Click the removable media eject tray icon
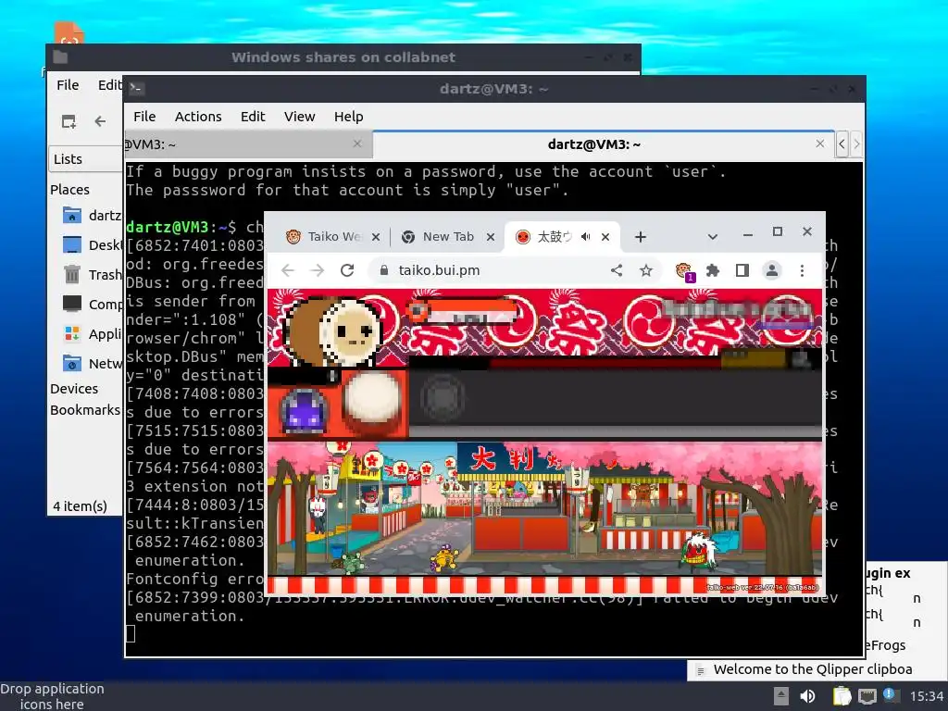This screenshot has height=711, width=948. tap(781, 696)
